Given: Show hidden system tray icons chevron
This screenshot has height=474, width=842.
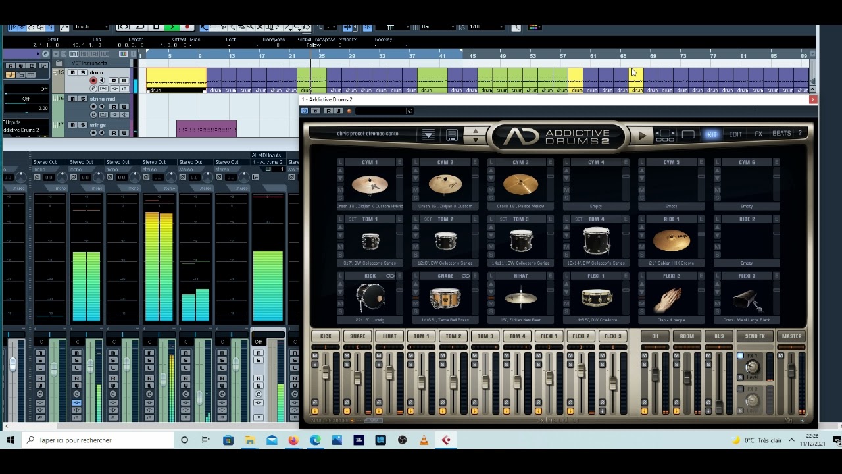Looking at the screenshot, I should tap(791, 440).
